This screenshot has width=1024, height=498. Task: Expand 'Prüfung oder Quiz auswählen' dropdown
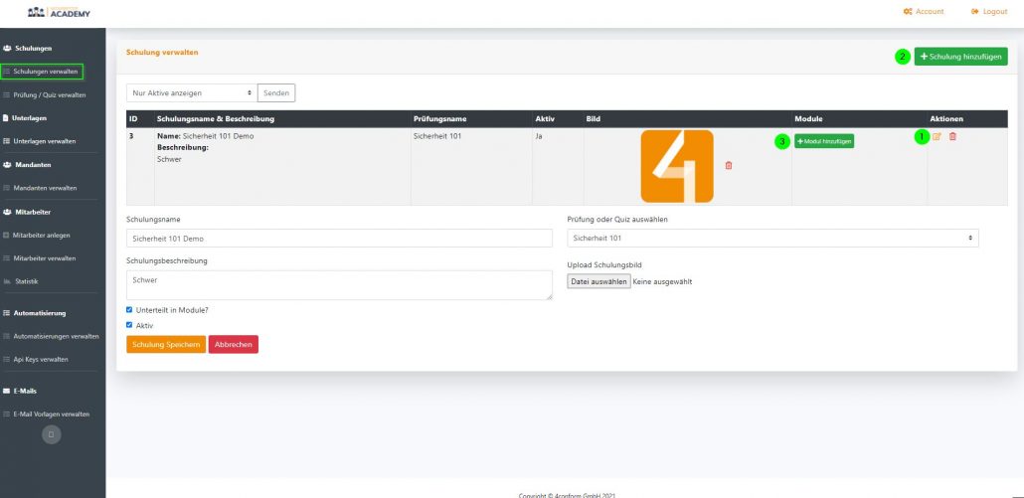pyautogui.click(x=771, y=239)
